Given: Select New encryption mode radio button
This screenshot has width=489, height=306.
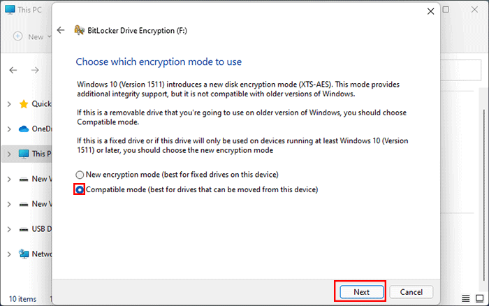Looking at the screenshot, I should coord(80,175).
